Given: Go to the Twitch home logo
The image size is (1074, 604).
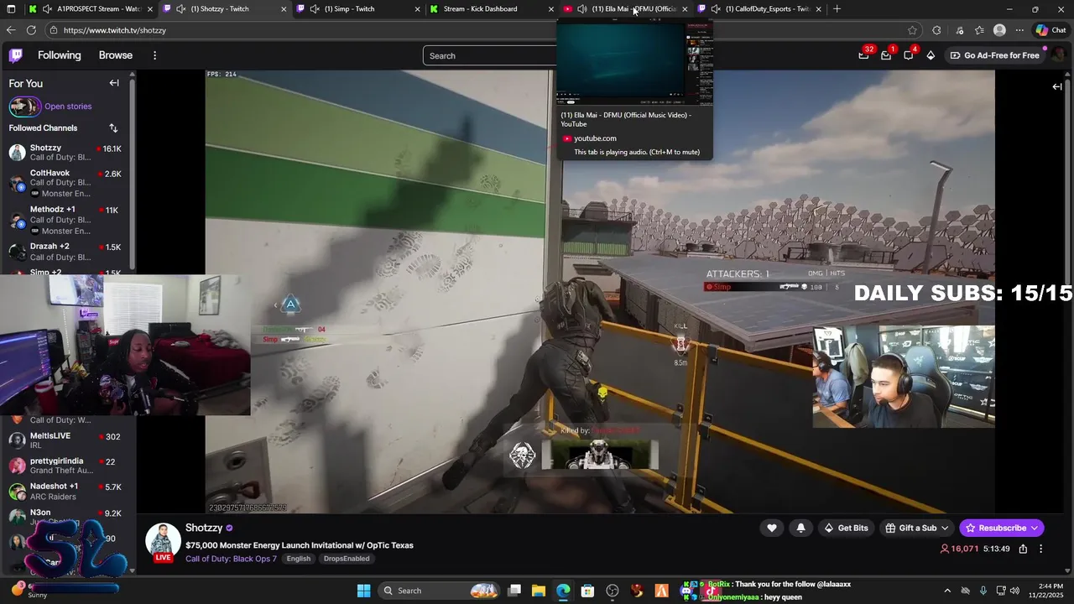Looking at the screenshot, I should click(16, 55).
